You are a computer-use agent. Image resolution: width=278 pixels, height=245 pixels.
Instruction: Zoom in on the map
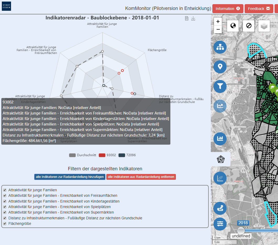pyautogui.click(x=218, y=21)
